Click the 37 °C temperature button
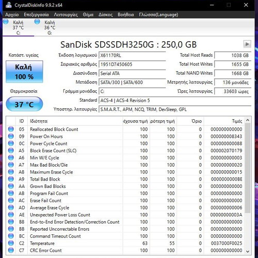258x258 pixels. point(24,104)
